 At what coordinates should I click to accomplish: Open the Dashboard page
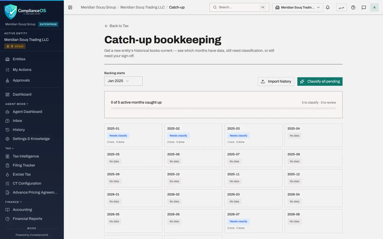pos(32,94)
